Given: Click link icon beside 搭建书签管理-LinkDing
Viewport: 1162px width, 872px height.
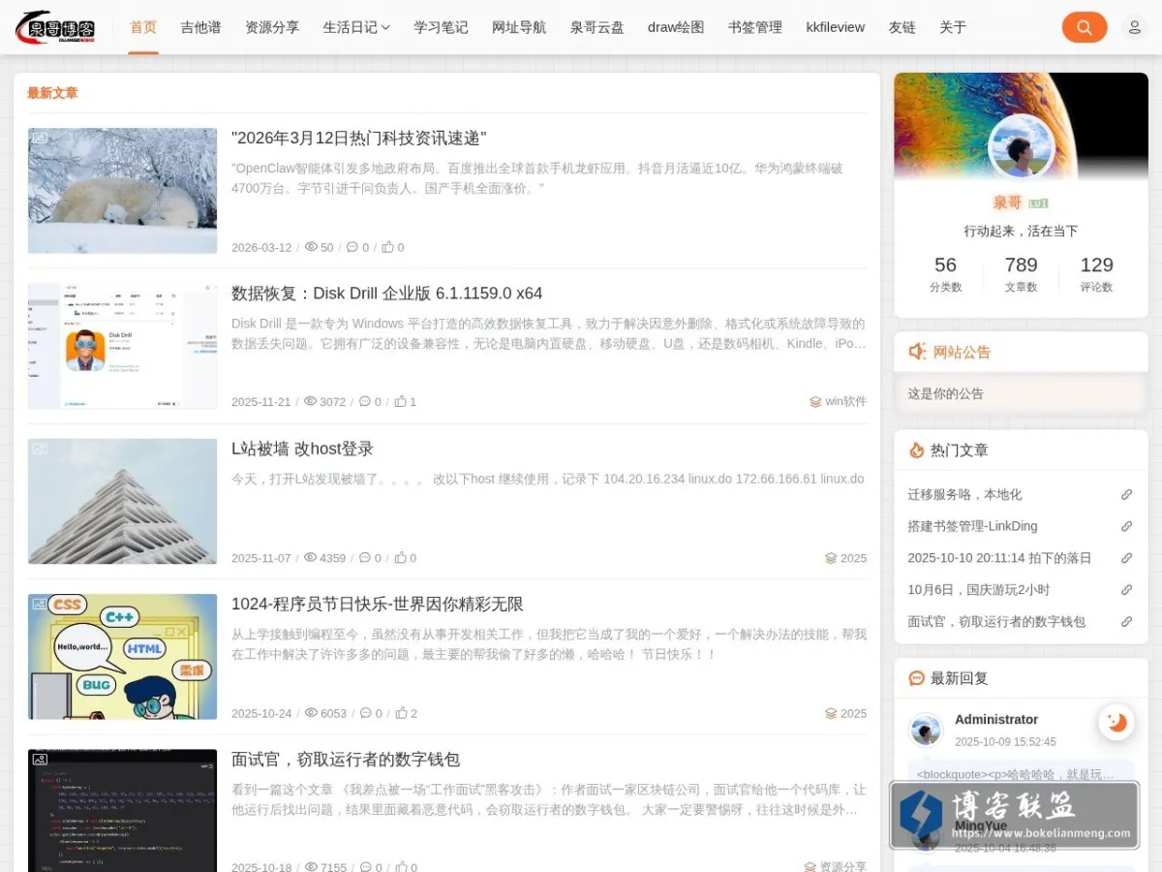Looking at the screenshot, I should [x=1126, y=526].
